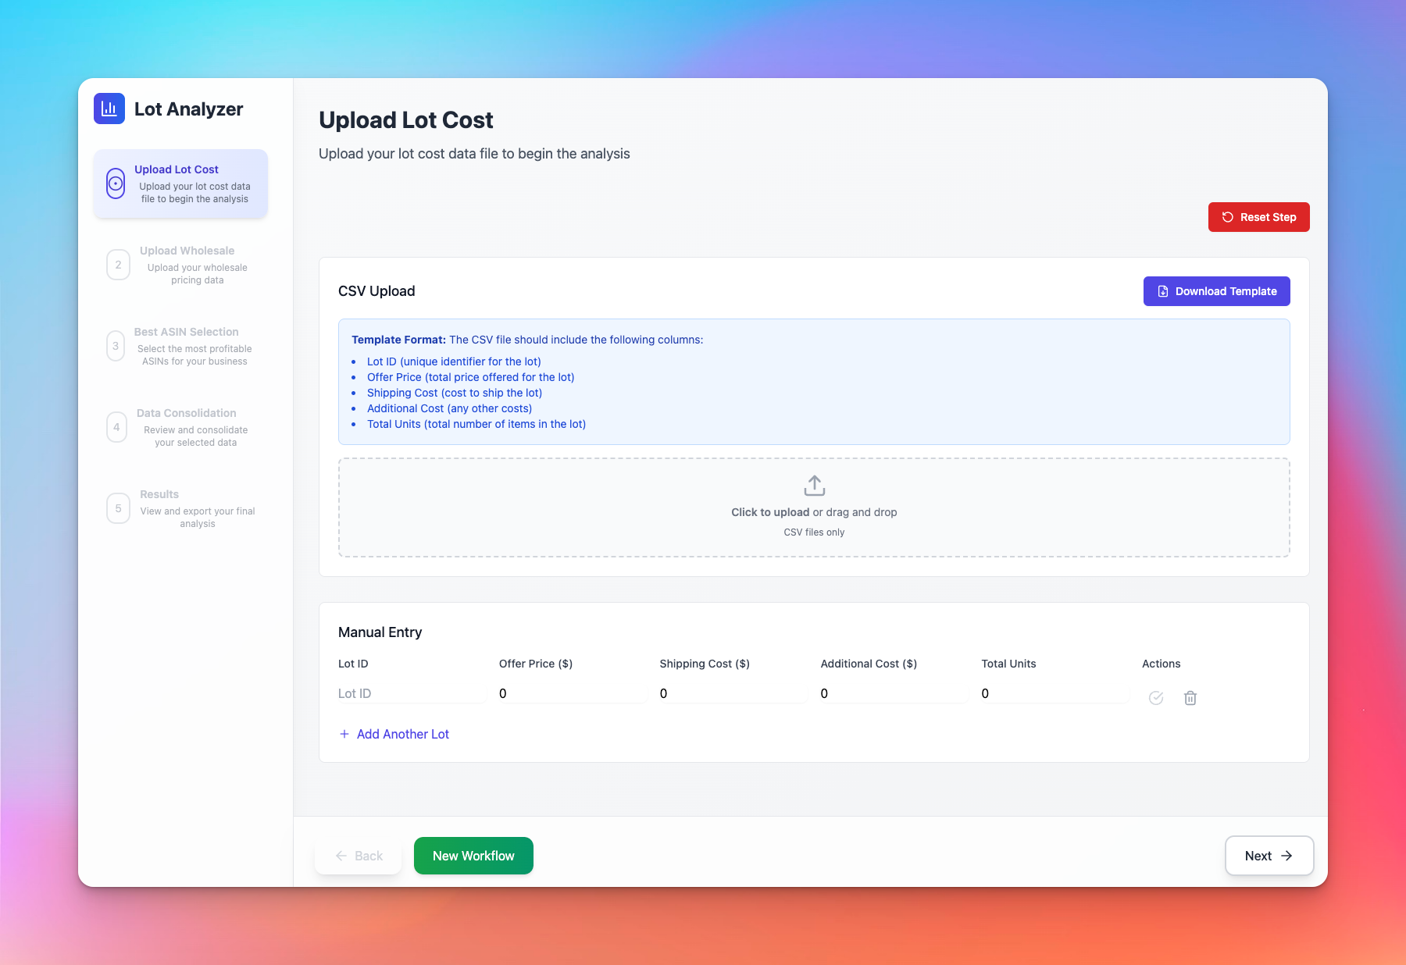1406x965 pixels.
Task: Click 'Additional Cost (any other costs)' line
Action: (449, 408)
